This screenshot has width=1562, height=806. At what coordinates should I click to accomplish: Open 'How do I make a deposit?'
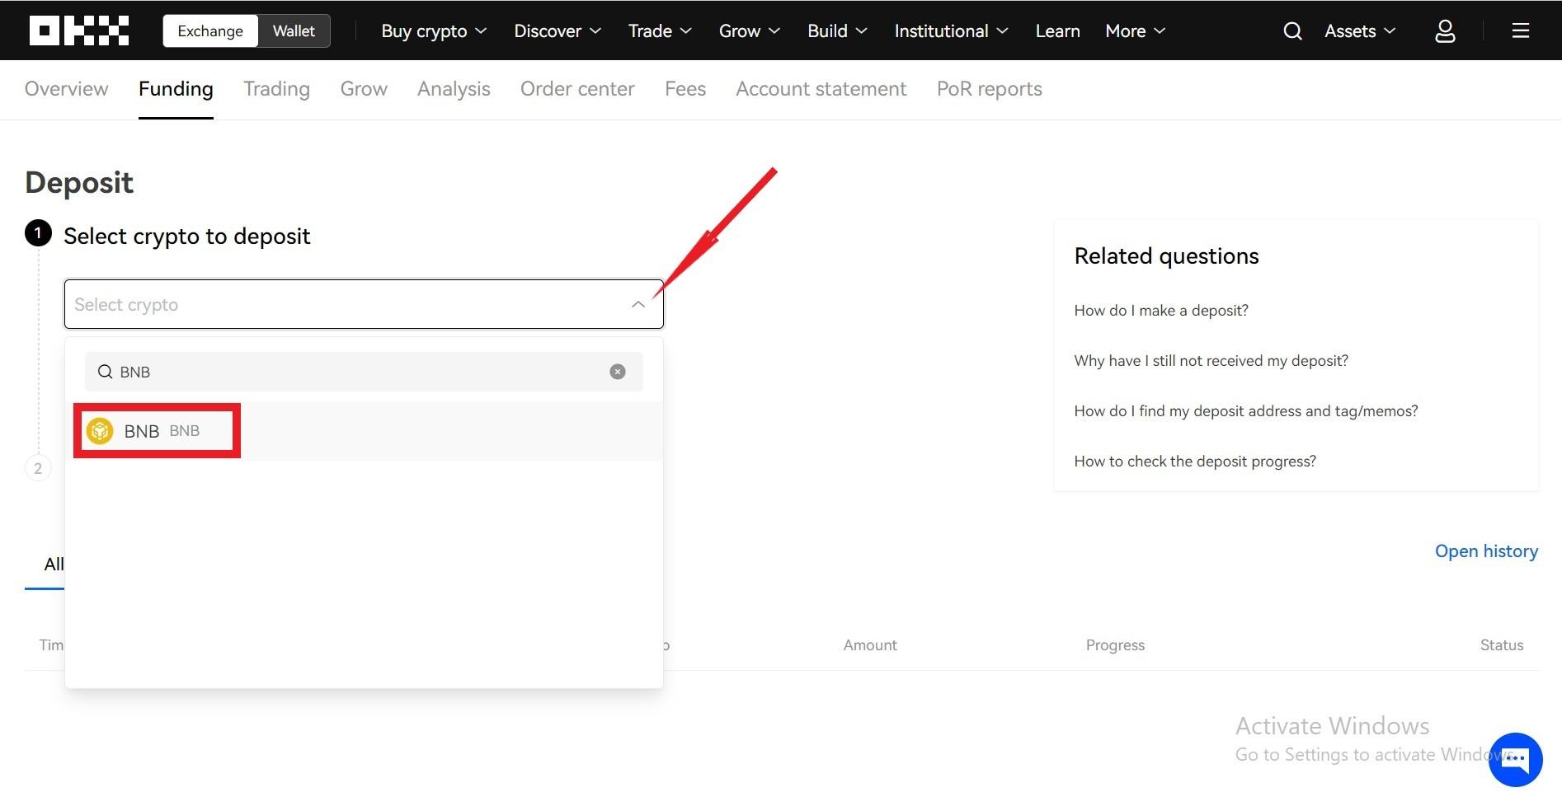coord(1161,311)
